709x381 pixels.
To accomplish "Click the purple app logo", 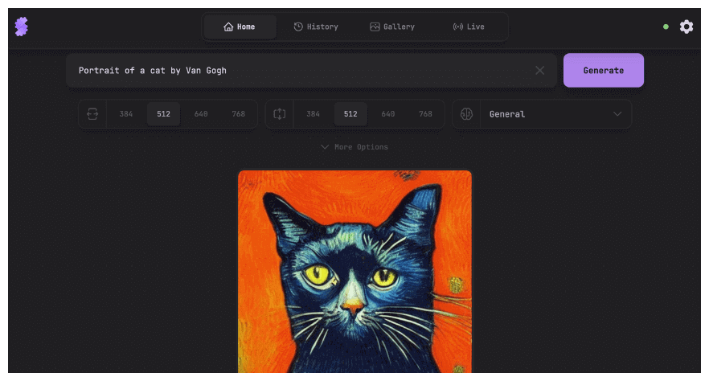I will tap(22, 27).
